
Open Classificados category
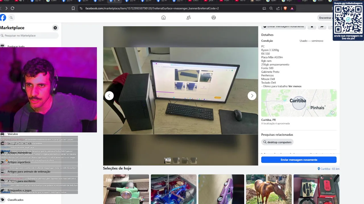coord(15,200)
